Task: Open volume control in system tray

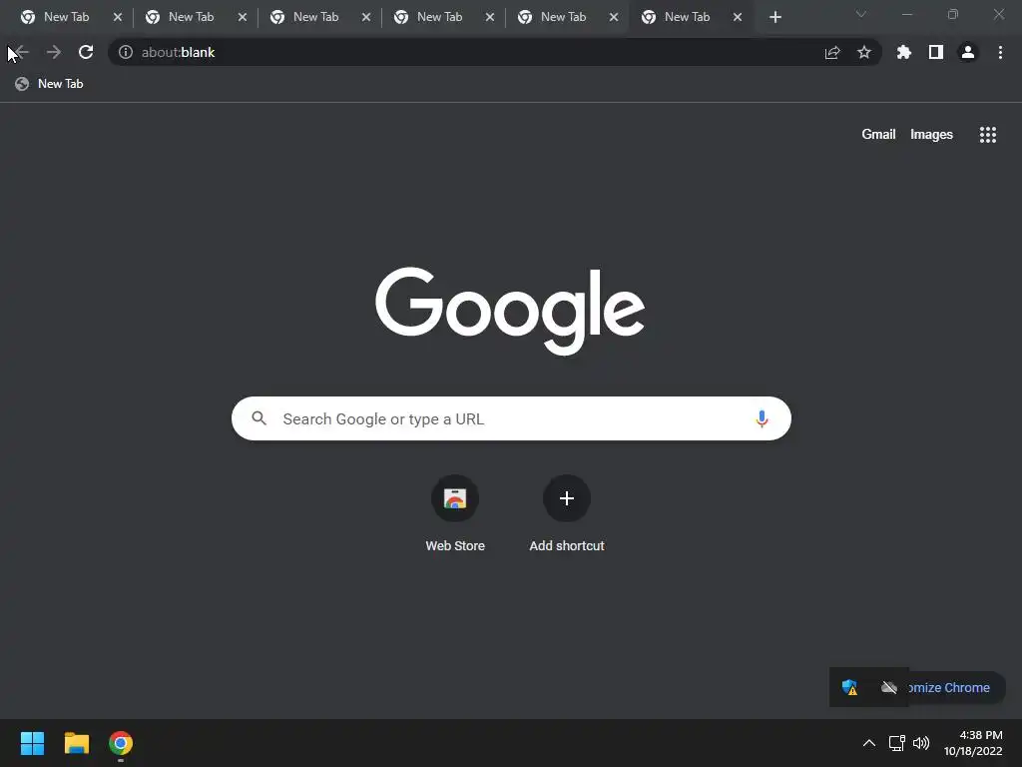Action: coord(921,743)
